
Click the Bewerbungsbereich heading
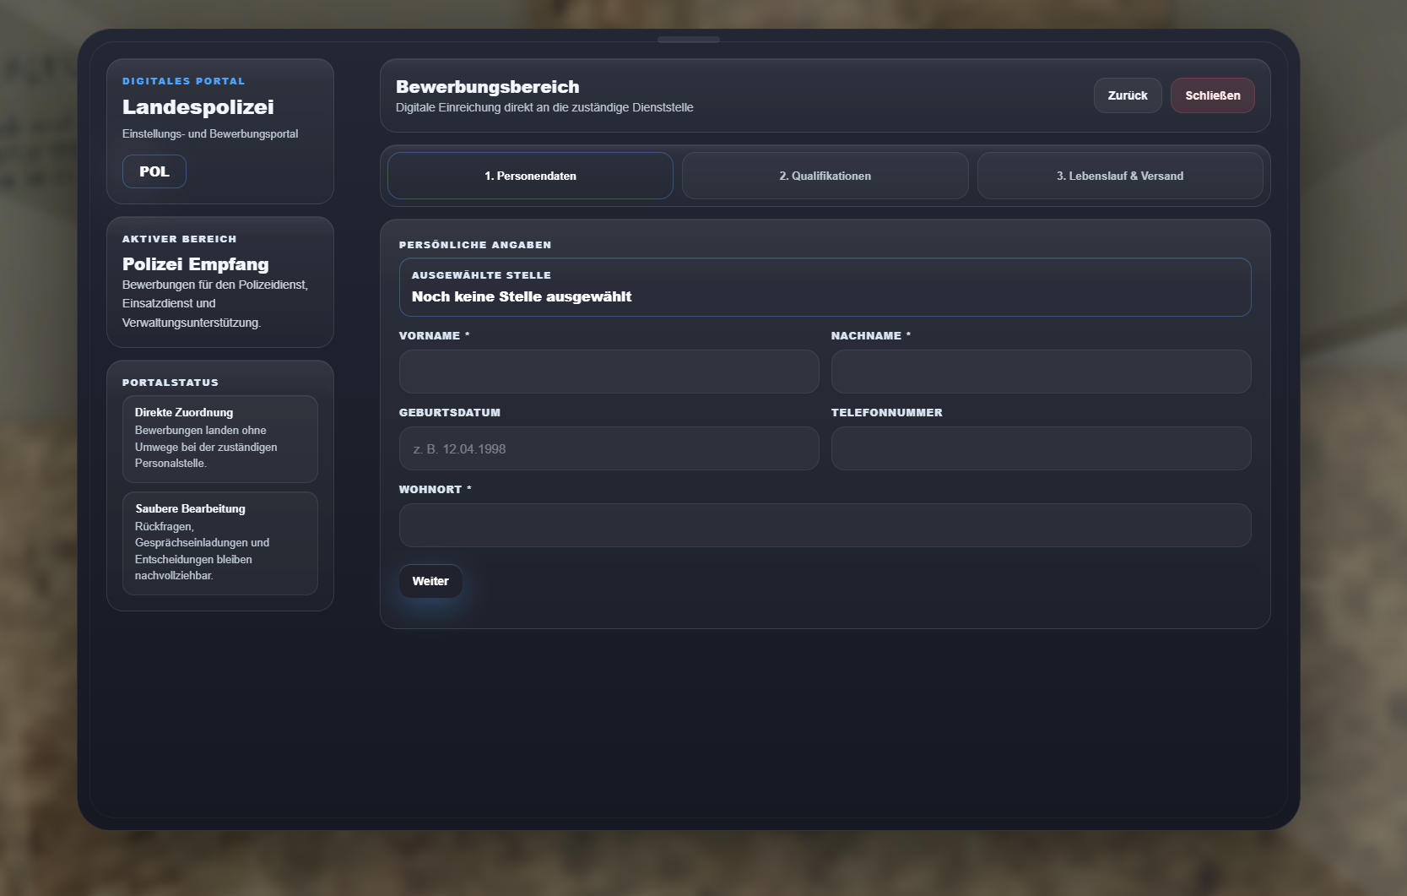[488, 87]
